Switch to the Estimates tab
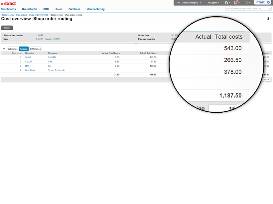The image size is (273, 204). pyautogui.click(x=13, y=49)
